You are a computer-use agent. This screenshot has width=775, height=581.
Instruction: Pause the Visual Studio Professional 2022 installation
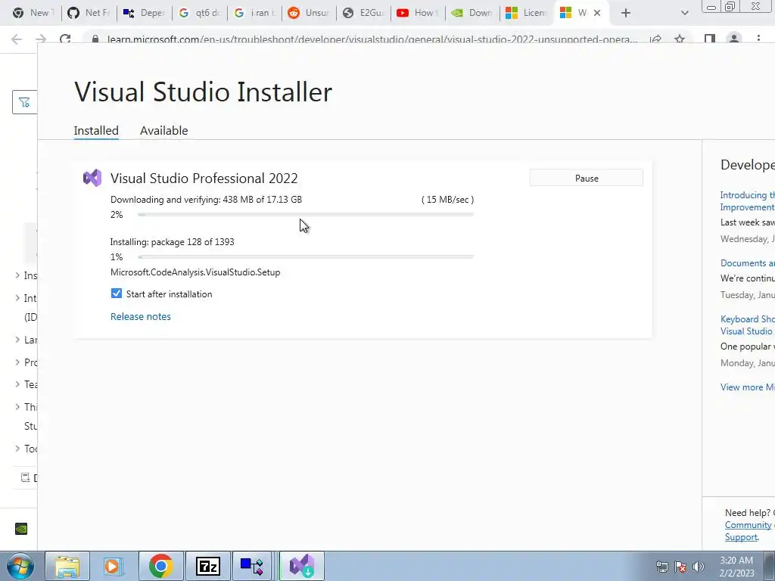[x=587, y=178]
